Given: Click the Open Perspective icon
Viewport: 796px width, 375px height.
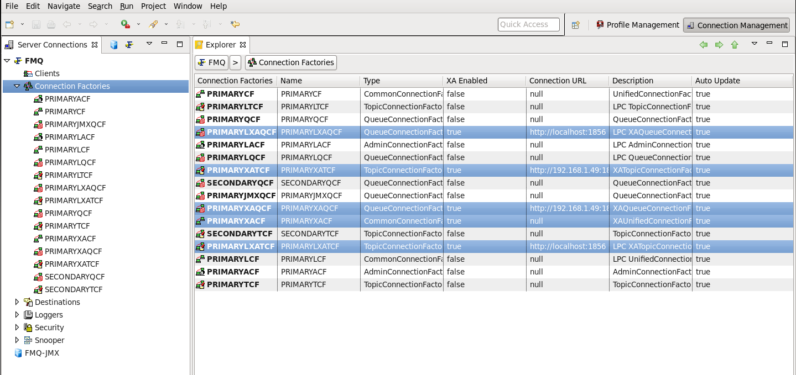Looking at the screenshot, I should (x=576, y=25).
